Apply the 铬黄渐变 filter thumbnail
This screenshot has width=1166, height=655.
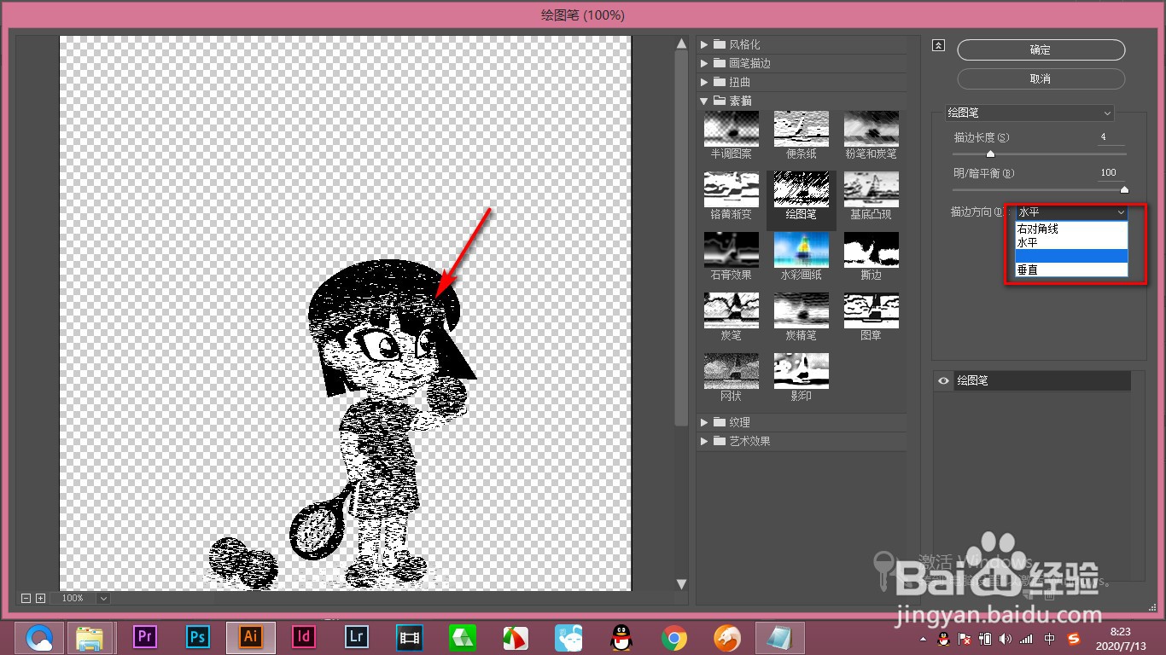pos(731,189)
